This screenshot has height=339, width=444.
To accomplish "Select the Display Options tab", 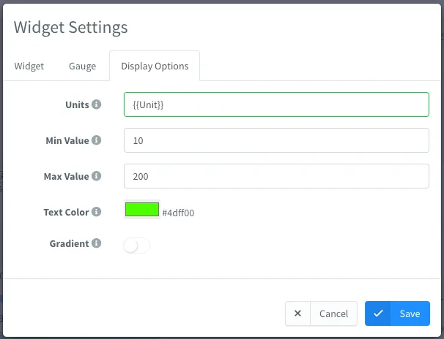I will [155, 66].
